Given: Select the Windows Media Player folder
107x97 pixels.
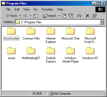Looking at the screenshot, I should tap(70, 55).
